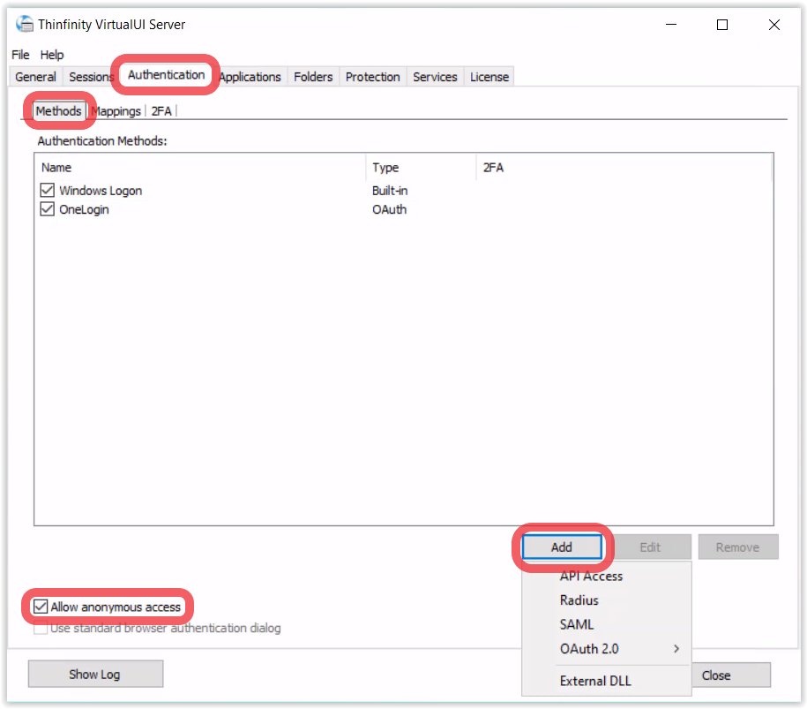
Task: Expand the OAuth 2.0 submenu arrow
Action: pos(676,649)
